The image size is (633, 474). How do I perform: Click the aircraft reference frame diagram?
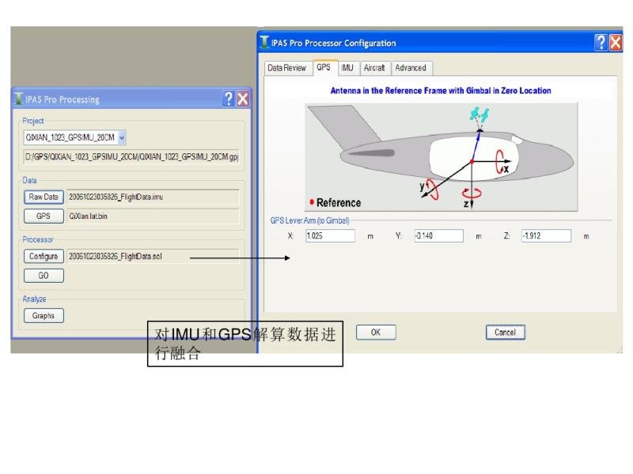442,157
